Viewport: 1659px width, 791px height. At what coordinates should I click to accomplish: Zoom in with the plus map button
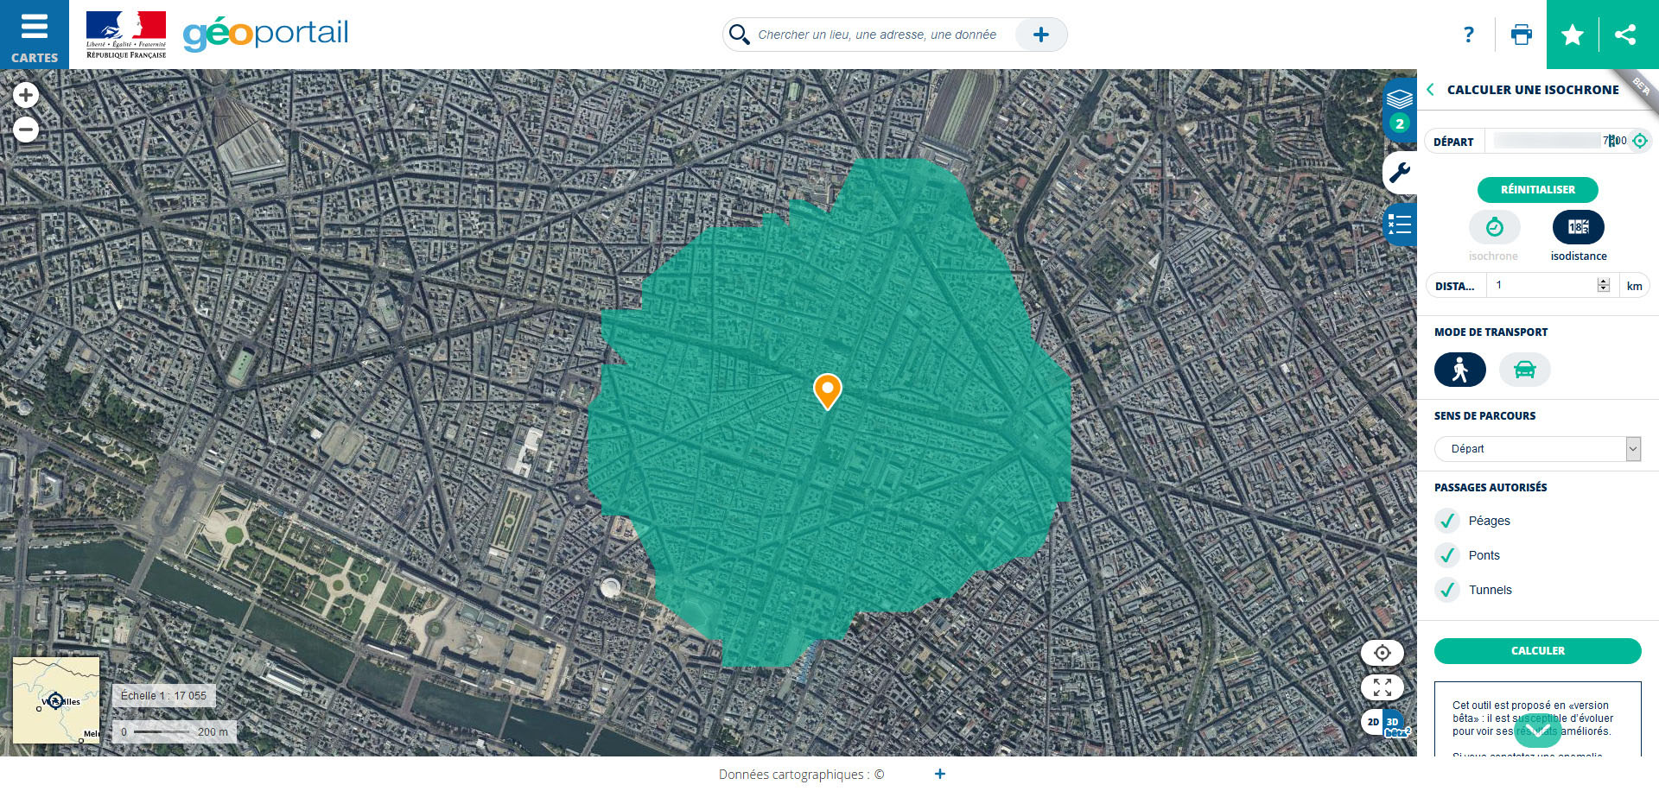26,95
